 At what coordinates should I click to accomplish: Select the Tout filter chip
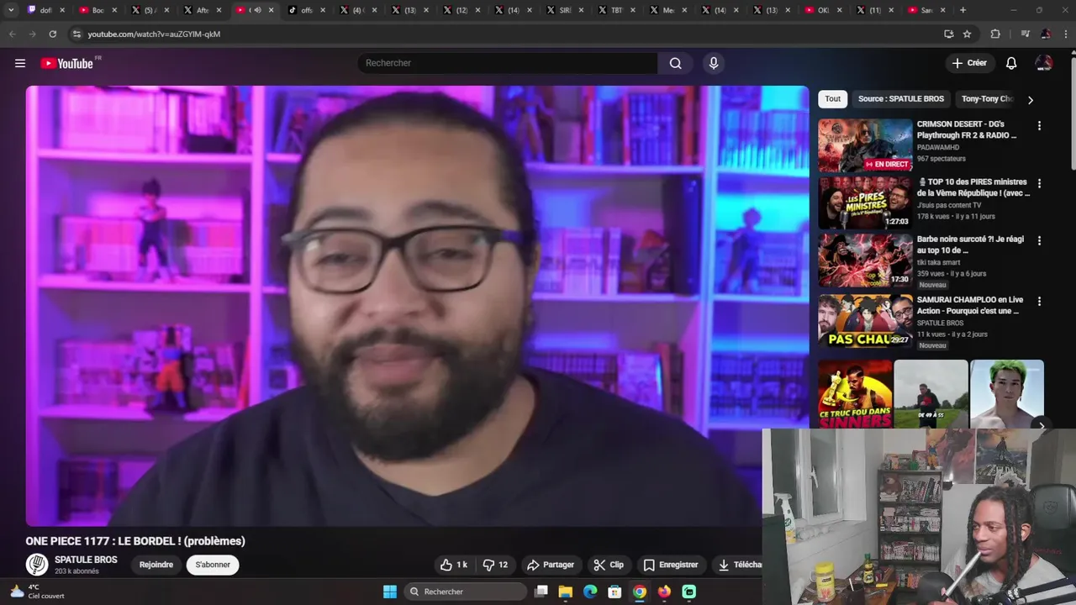[833, 98]
